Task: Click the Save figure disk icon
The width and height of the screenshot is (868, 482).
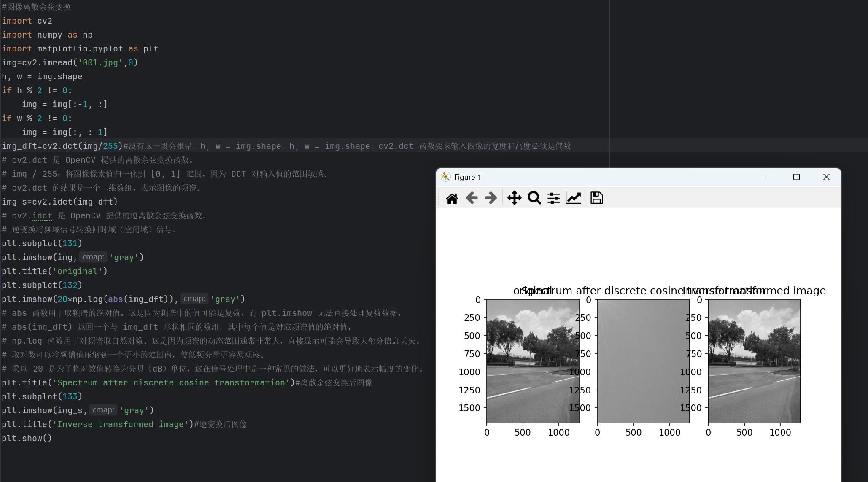Action: pos(596,198)
